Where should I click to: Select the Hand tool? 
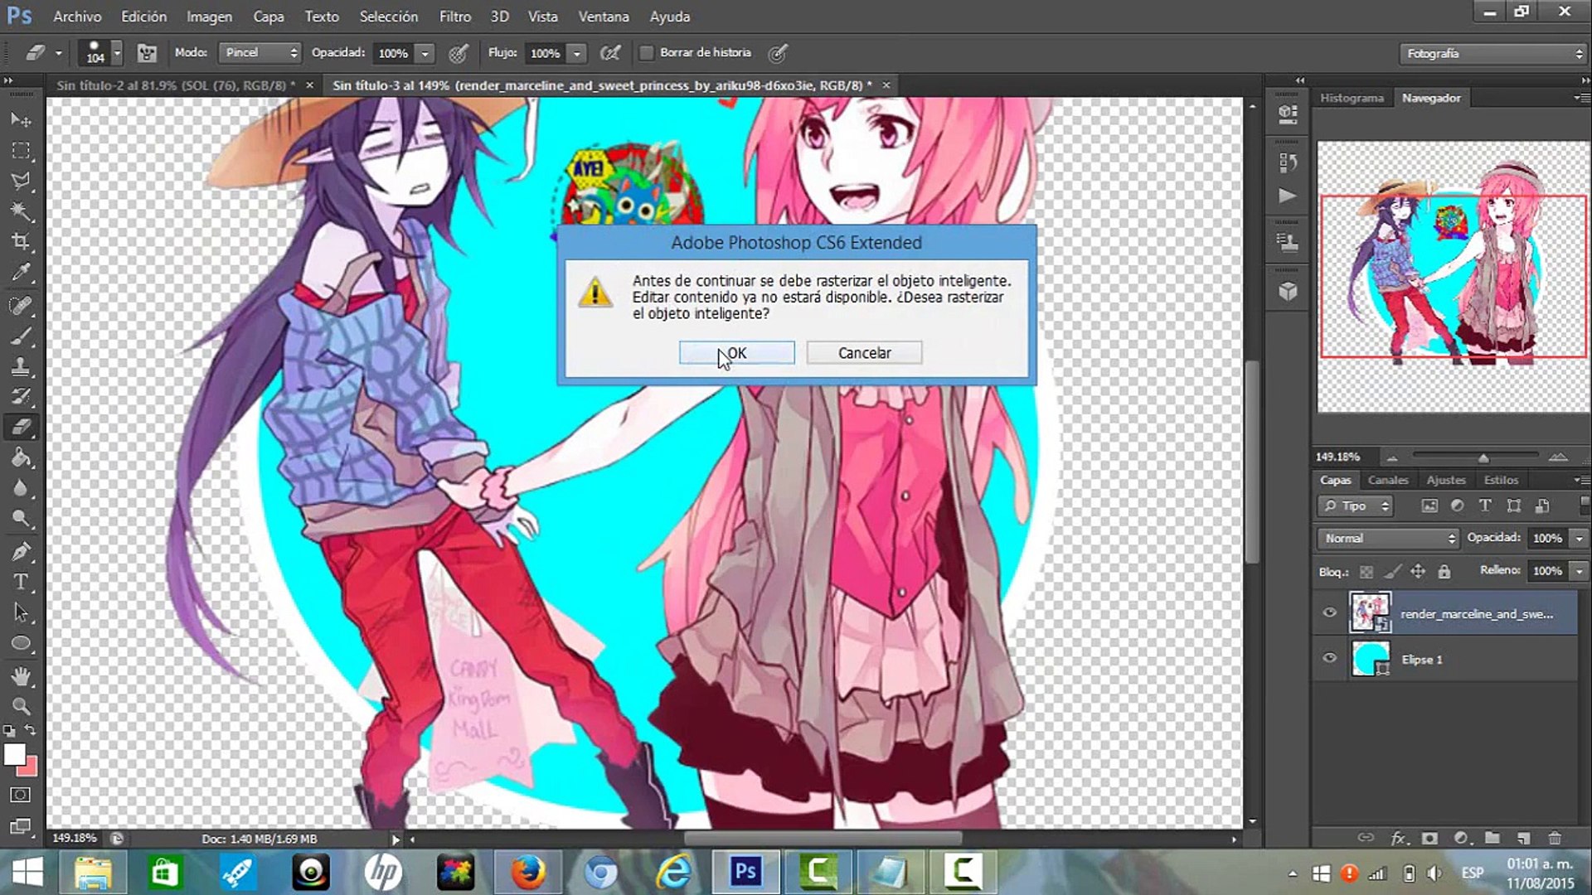click(21, 675)
